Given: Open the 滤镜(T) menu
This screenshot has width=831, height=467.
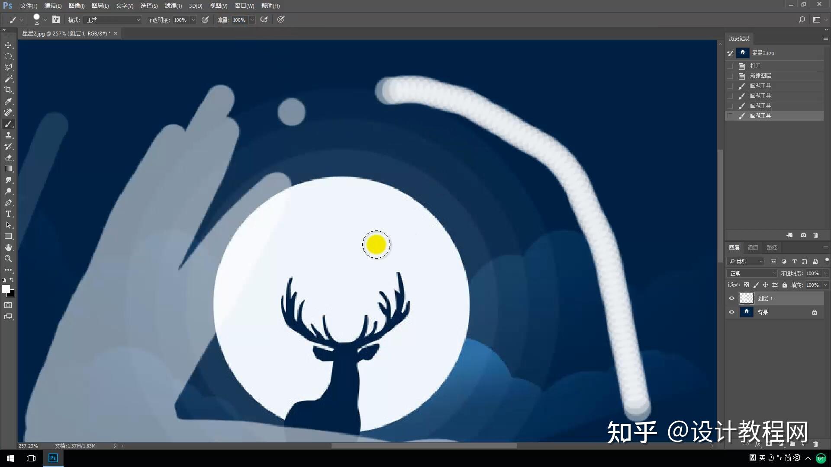Looking at the screenshot, I should point(173,6).
